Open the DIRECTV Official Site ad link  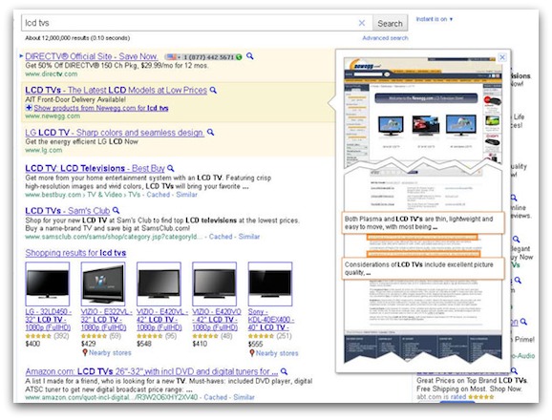click(x=91, y=56)
